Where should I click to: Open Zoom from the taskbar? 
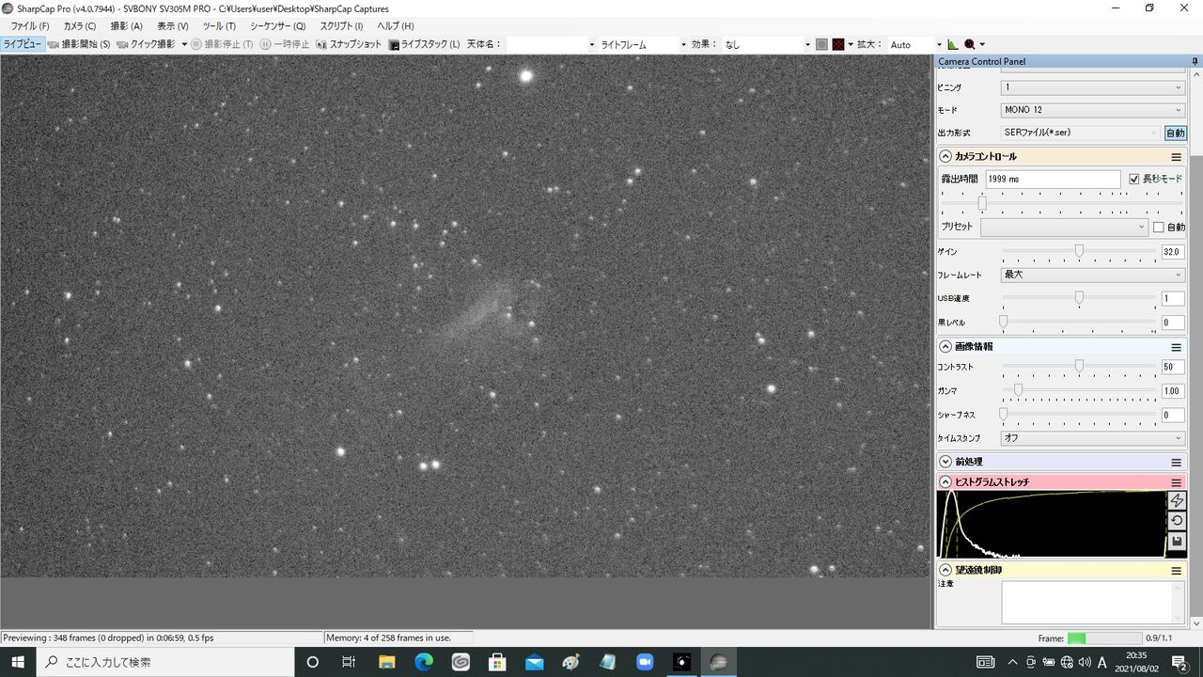pos(645,662)
